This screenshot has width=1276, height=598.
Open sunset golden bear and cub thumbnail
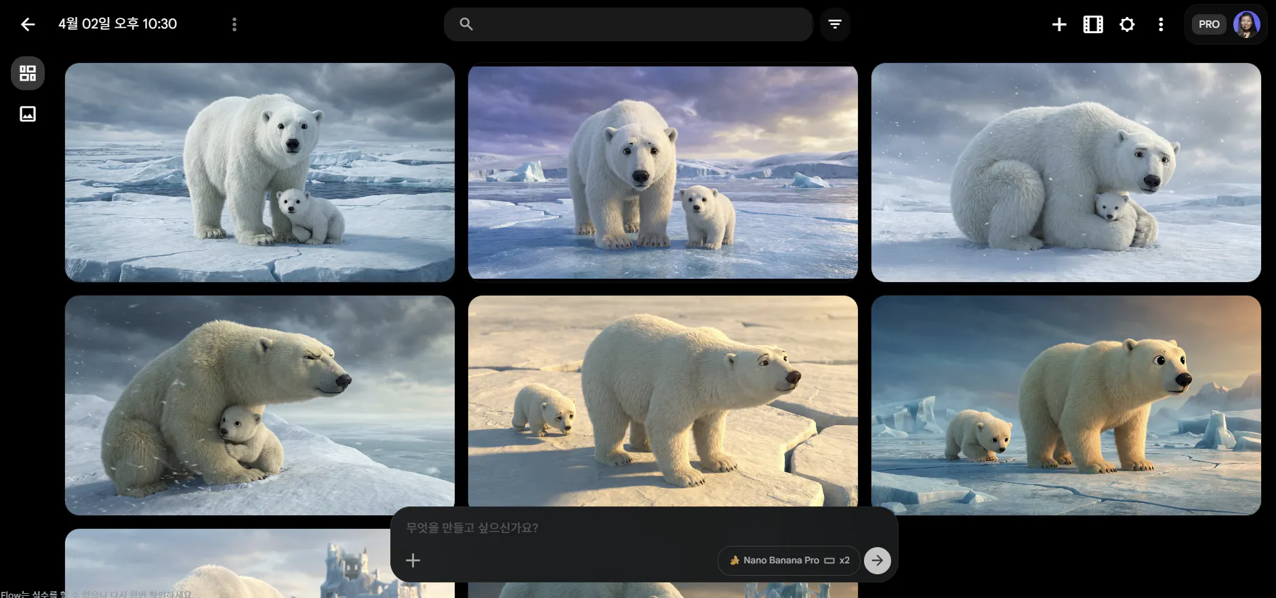point(1066,405)
